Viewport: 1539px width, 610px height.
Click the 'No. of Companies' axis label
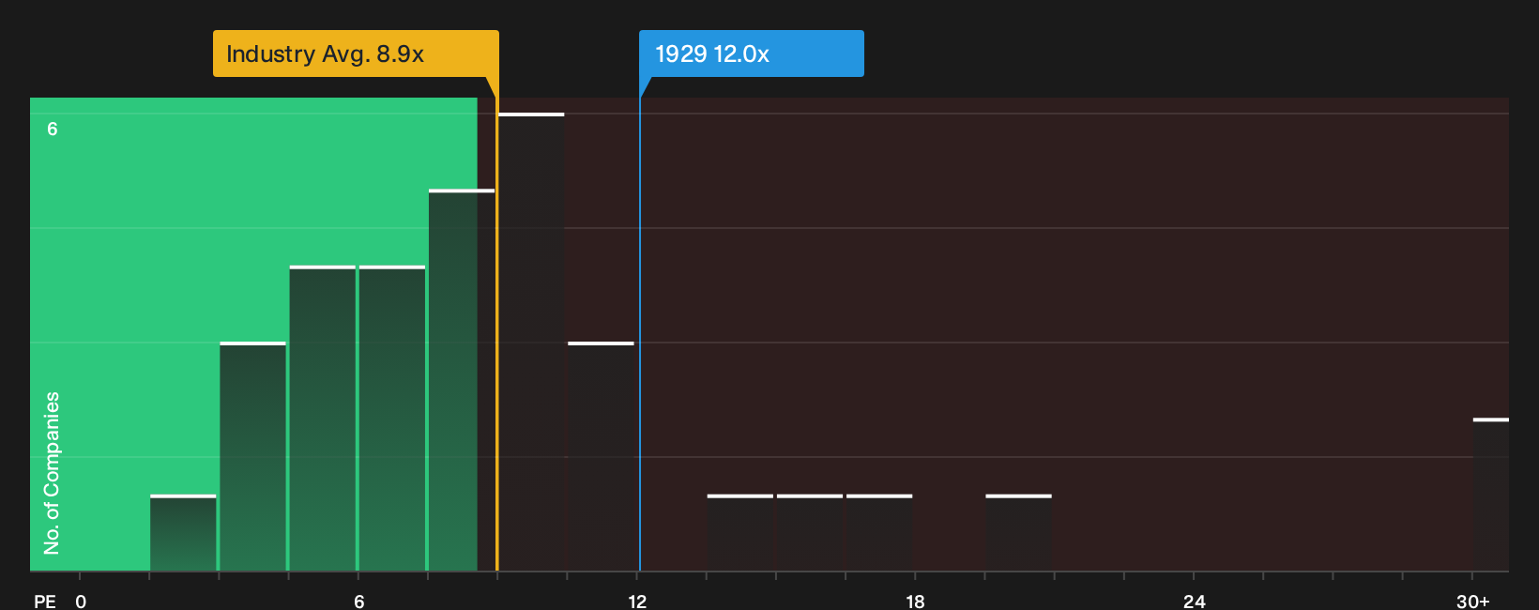click(x=52, y=473)
